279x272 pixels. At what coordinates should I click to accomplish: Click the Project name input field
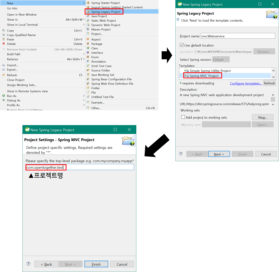coord(238,36)
